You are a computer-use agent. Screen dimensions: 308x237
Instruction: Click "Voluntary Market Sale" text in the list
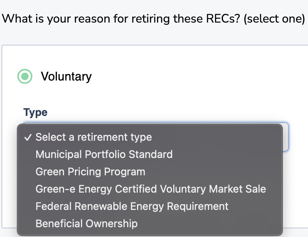coord(213,189)
